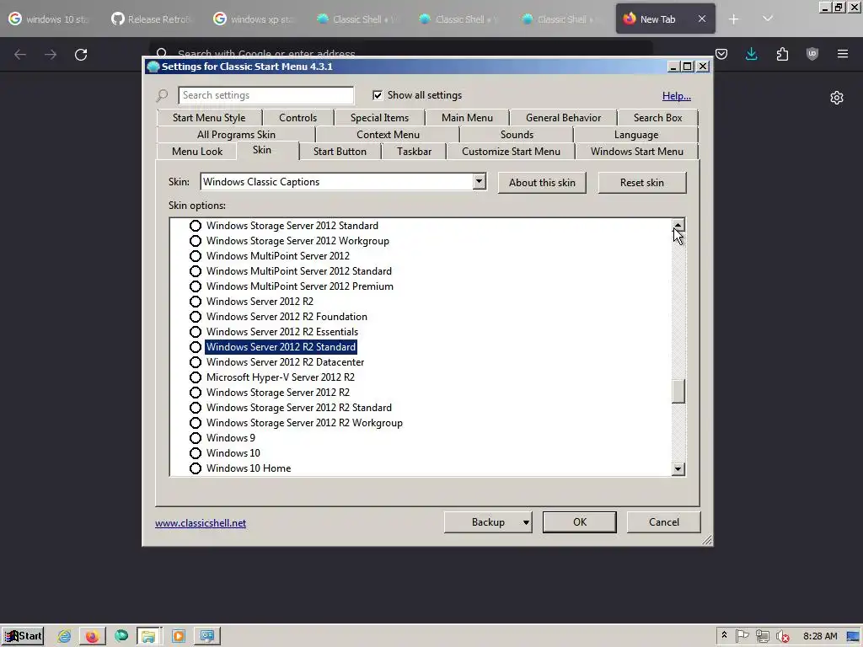This screenshot has width=863, height=647.
Task: Select Windows Storage Server 2012 Standard radio
Action: (x=196, y=226)
